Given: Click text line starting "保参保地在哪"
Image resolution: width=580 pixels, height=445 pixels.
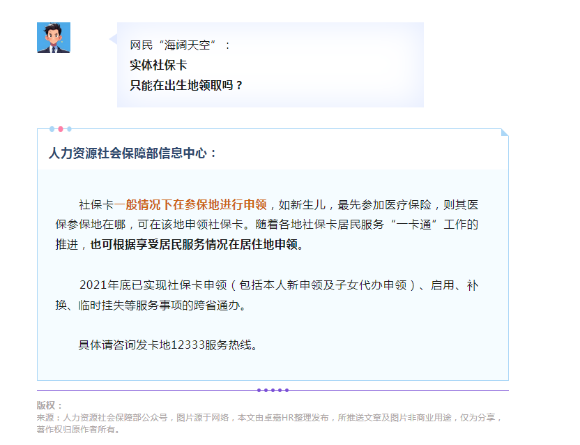Looking at the screenshot, I should (267, 225).
